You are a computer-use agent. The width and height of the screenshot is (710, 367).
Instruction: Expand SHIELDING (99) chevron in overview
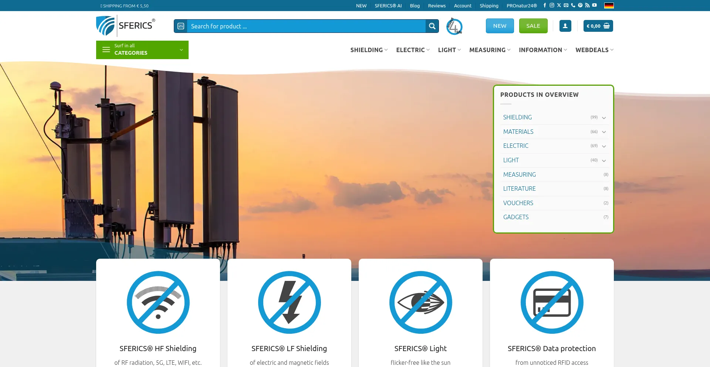[x=604, y=118]
